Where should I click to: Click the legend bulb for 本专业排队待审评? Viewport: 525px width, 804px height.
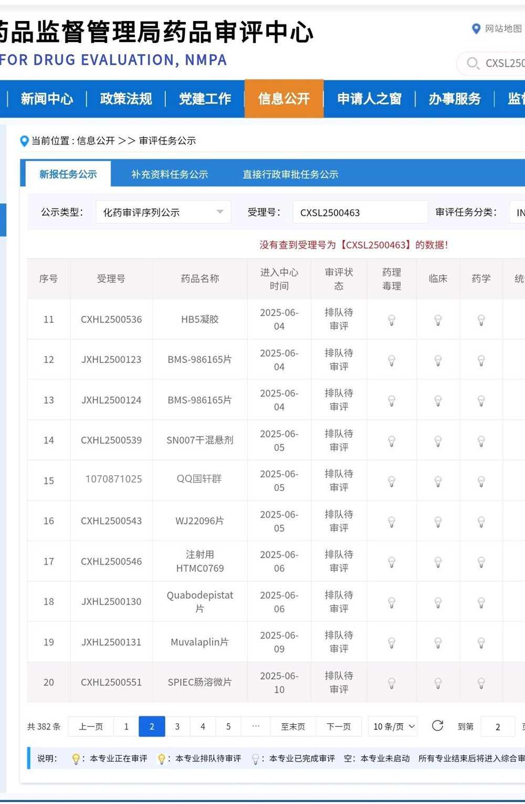(x=161, y=759)
